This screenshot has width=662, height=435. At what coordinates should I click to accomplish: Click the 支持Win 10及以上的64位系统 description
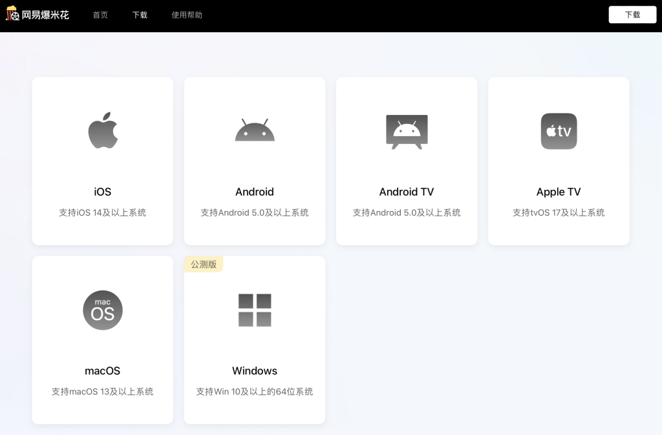click(x=255, y=391)
